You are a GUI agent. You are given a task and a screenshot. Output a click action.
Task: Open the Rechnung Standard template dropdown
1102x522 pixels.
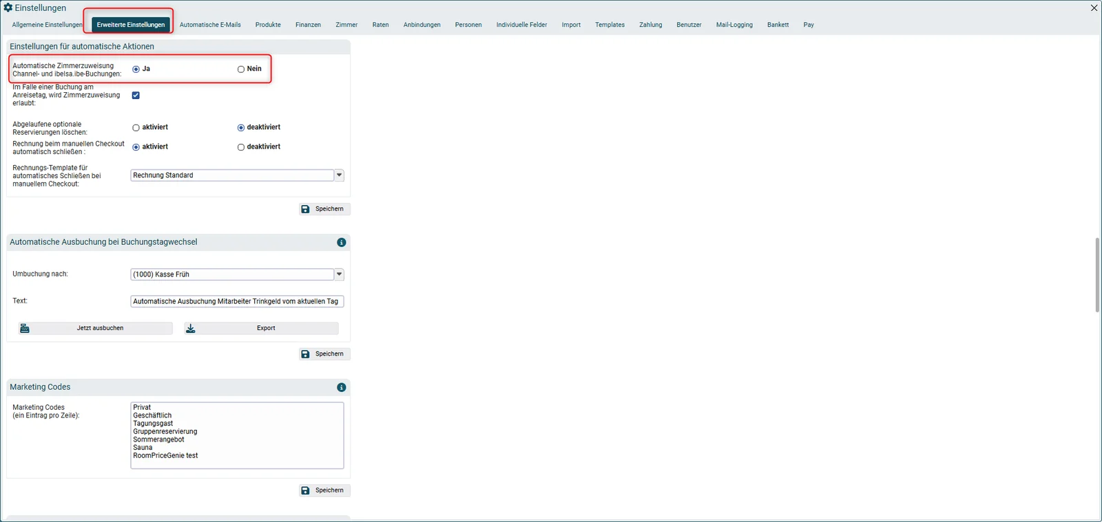pos(339,175)
